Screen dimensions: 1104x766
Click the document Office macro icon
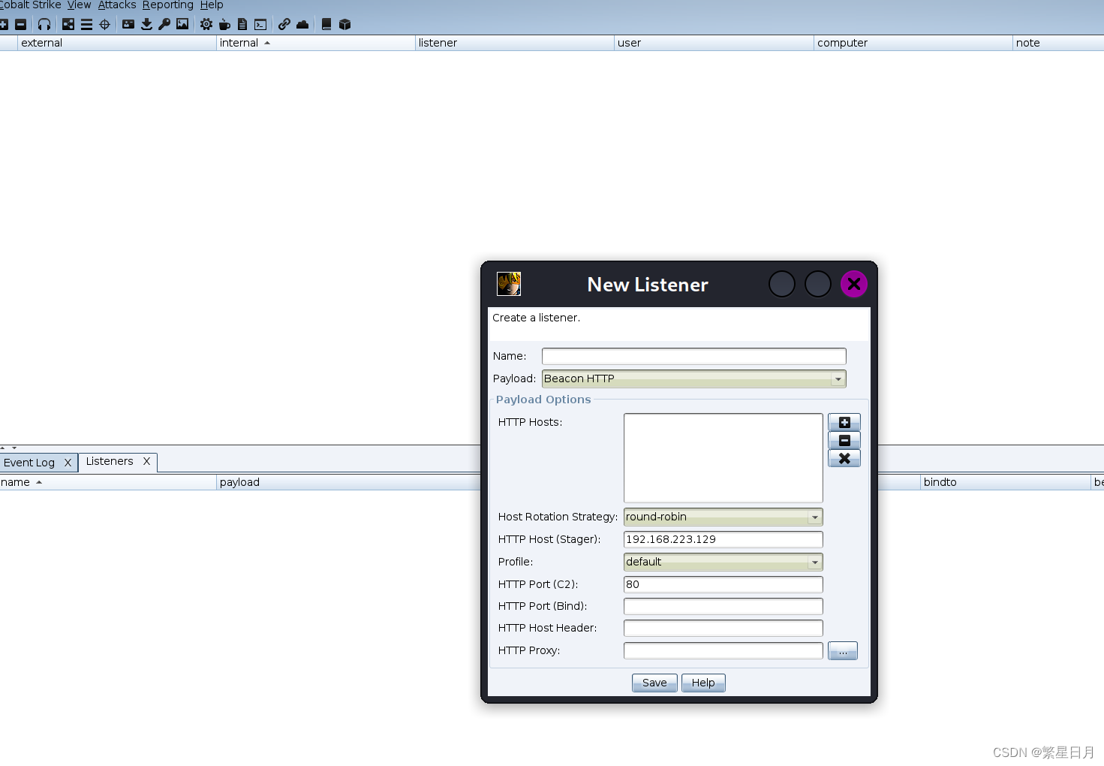242,25
